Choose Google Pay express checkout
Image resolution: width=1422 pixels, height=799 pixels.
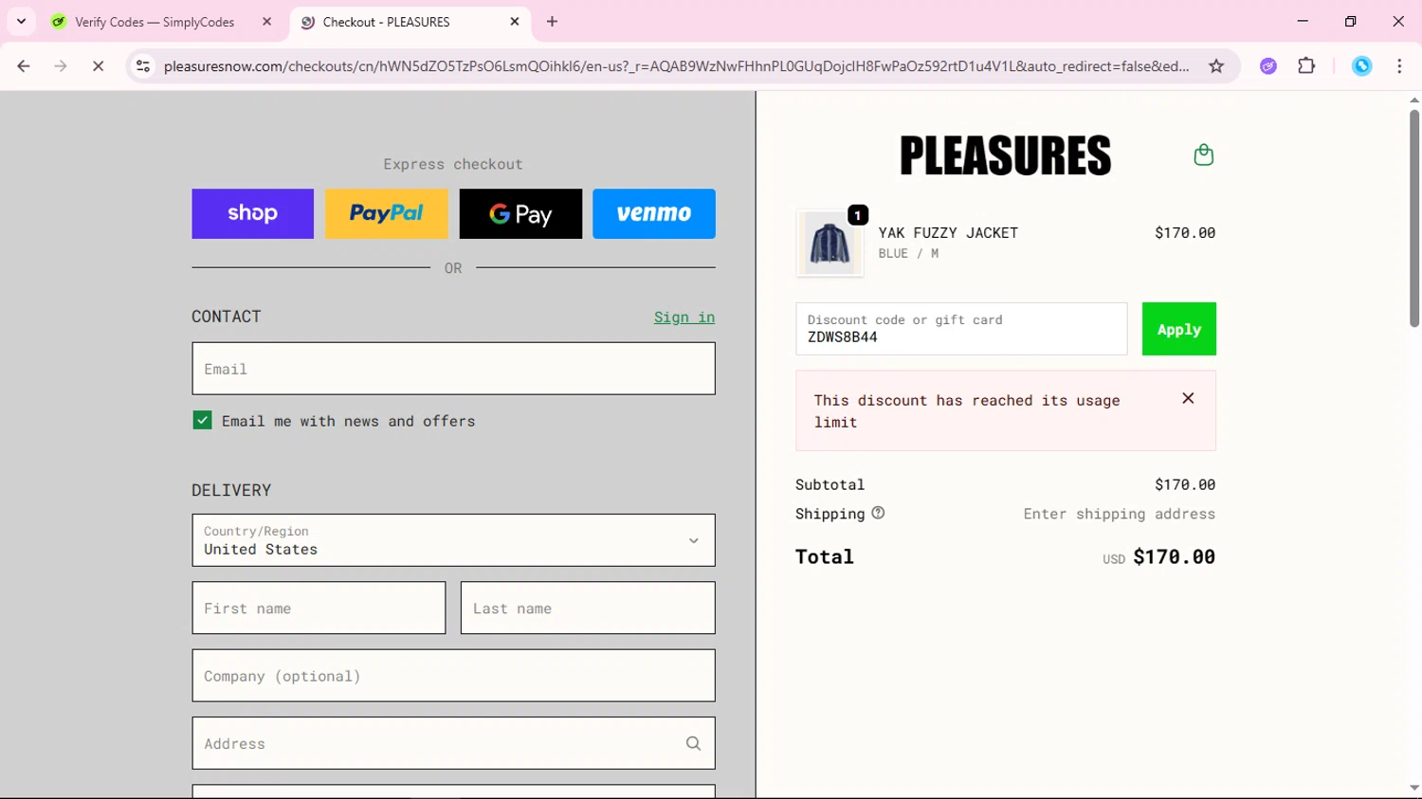point(520,213)
